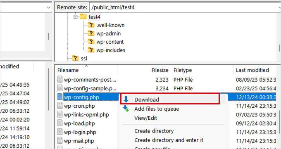Open the local site path dropdown arrow
The image size is (281, 149).
coord(49,7)
